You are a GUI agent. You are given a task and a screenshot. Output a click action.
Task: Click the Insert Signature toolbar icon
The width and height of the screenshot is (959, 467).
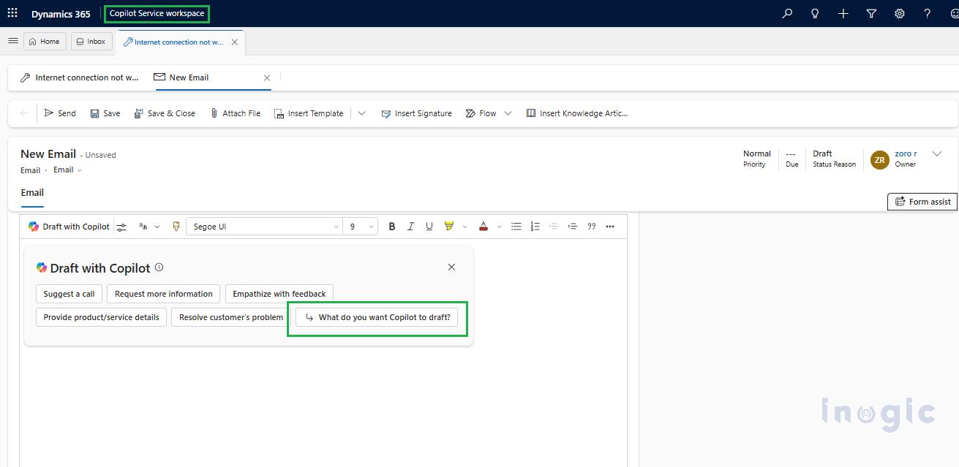click(416, 113)
